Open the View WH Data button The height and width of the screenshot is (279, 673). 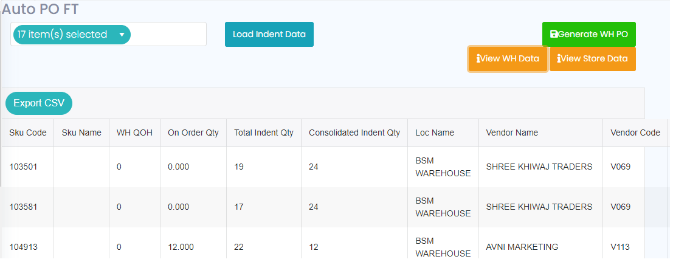[508, 59]
